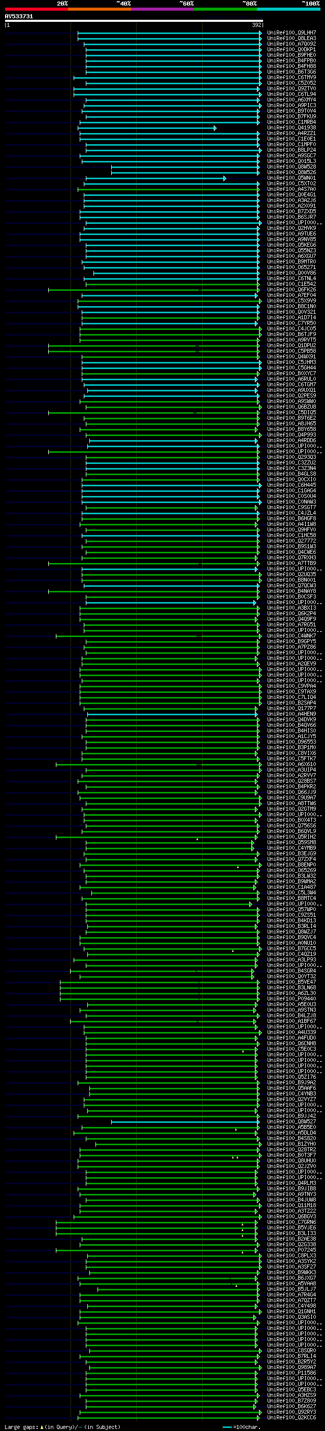Click the UniRef100_A7TTB9 label

(x=291, y=563)
